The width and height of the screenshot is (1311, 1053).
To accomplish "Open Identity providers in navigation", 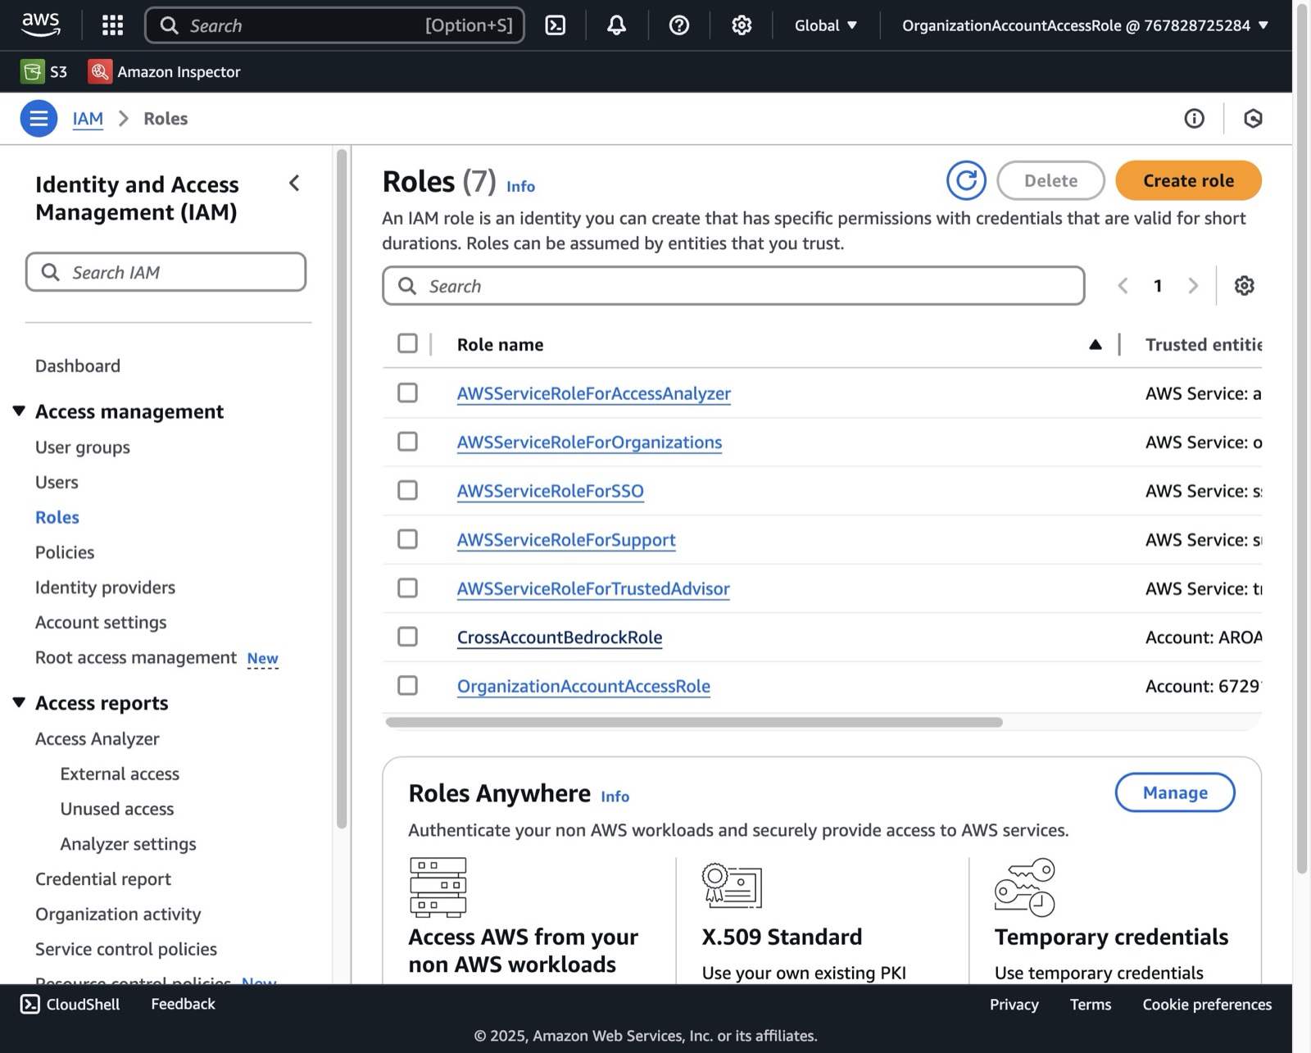I will click(105, 588).
